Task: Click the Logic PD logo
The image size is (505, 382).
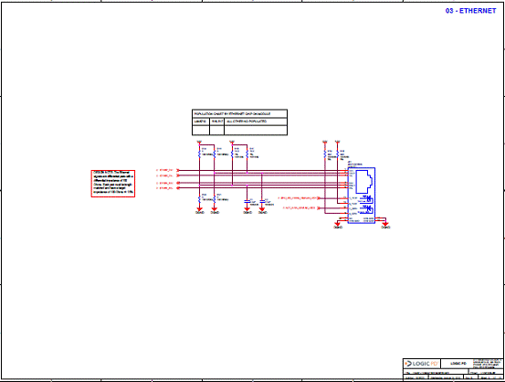Action: click(422, 364)
